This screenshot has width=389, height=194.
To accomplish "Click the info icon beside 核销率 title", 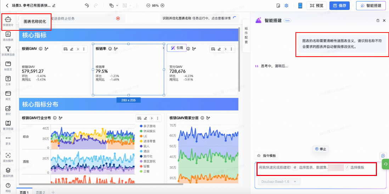I will 110,49.
